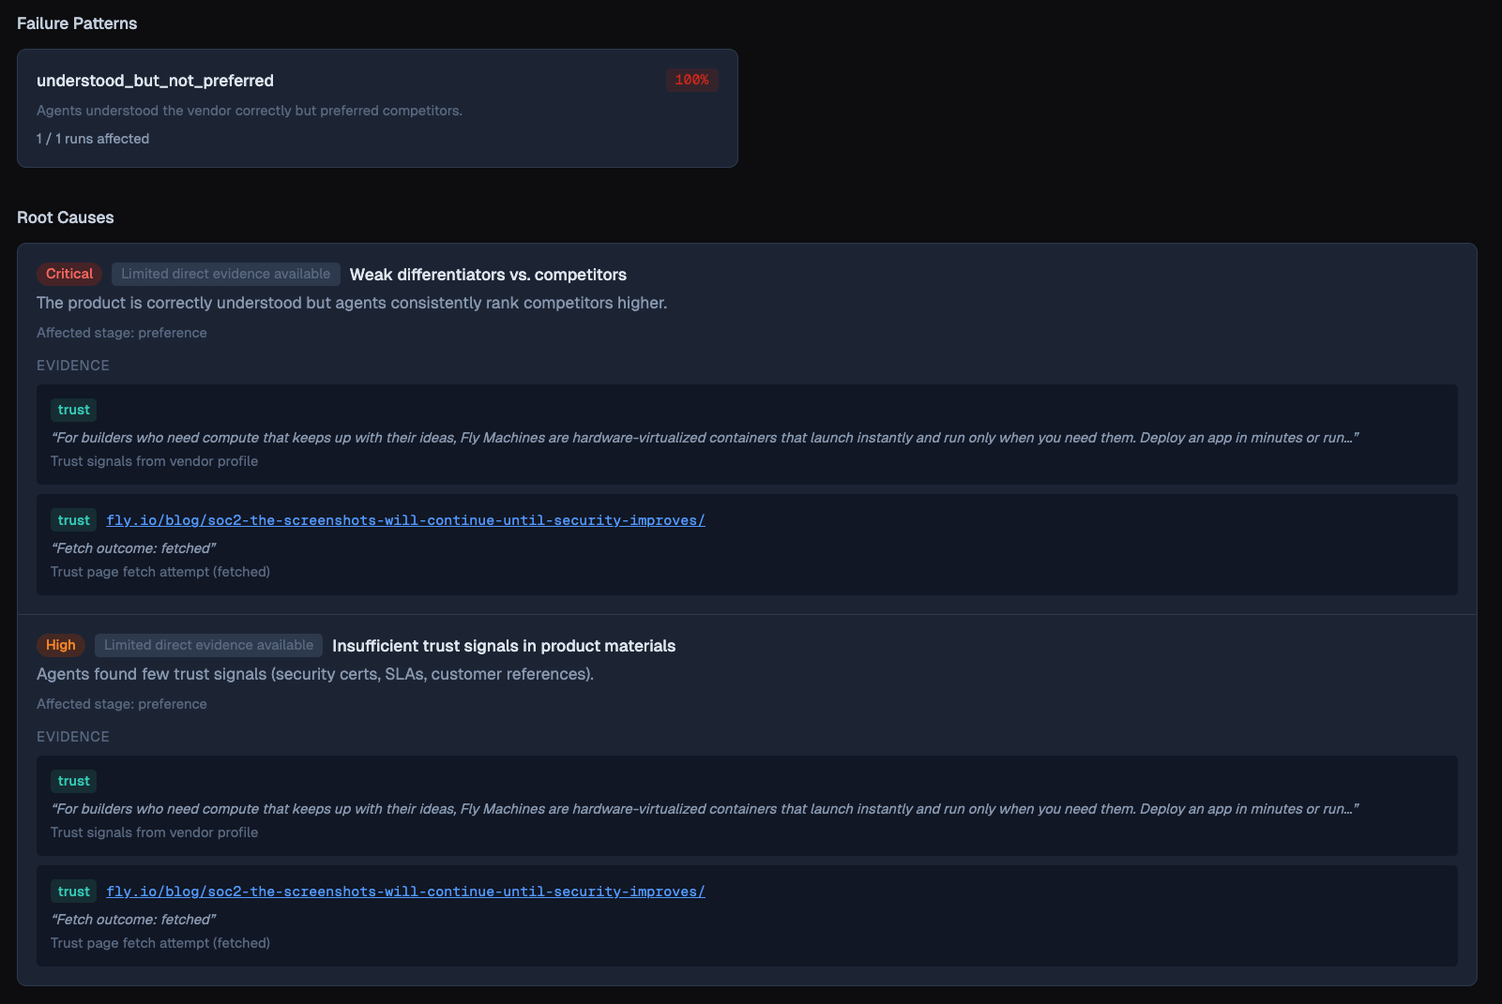Select the Failure Patterns section header
The image size is (1502, 1004).
click(x=77, y=22)
